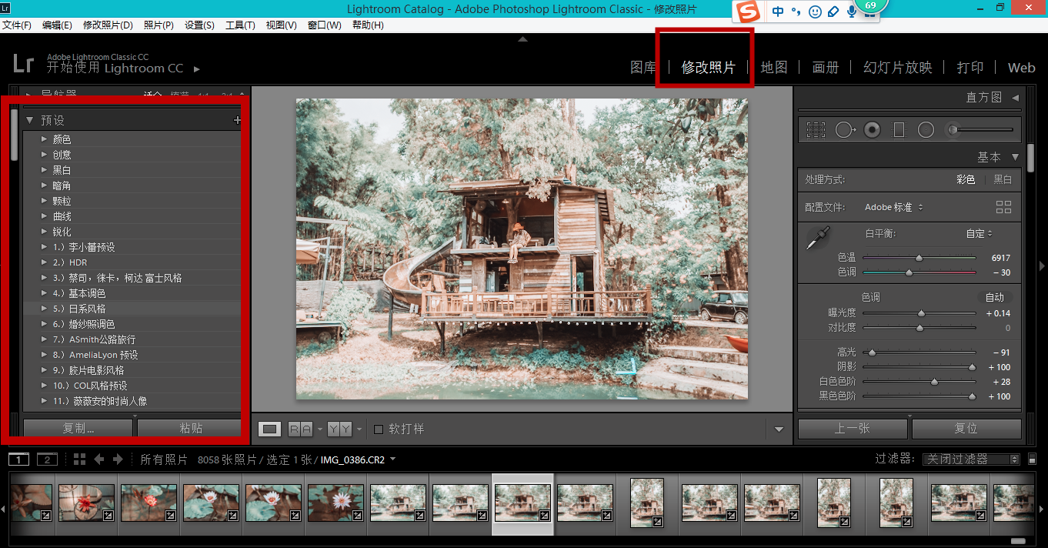This screenshot has width=1048, height=548.
Task: Expand the 日系风格 preset folder
Action: (45, 309)
